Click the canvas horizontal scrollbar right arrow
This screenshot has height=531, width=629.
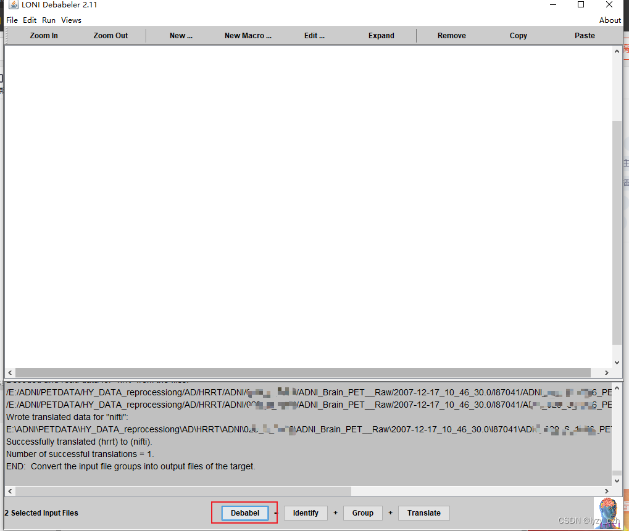click(x=607, y=373)
